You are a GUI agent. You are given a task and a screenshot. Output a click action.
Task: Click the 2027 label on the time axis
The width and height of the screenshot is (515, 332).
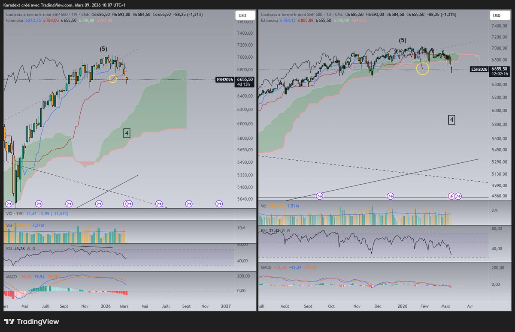coord(226,306)
